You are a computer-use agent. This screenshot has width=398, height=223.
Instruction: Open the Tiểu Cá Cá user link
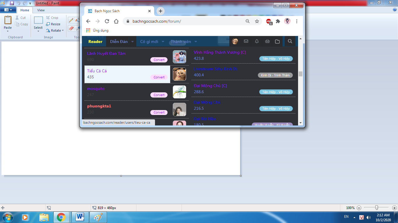pos(97,71)
